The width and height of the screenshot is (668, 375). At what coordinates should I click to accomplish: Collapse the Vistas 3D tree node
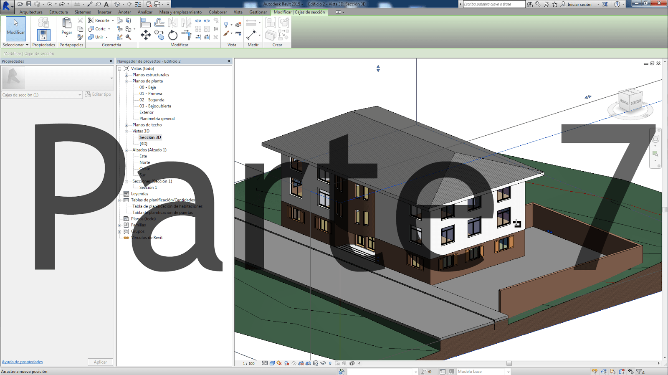tap(127, 132)
